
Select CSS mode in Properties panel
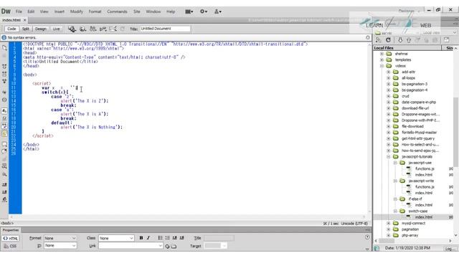(11, 246)
